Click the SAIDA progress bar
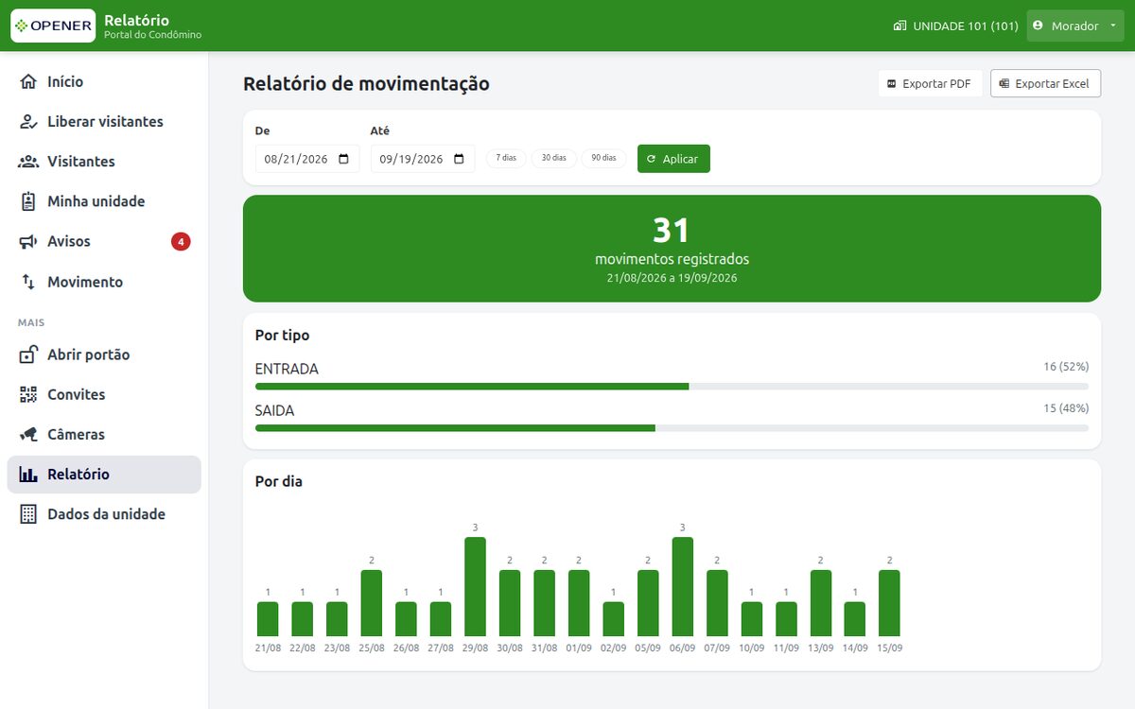Screen dimensions: 1135x709 point(672,428)
